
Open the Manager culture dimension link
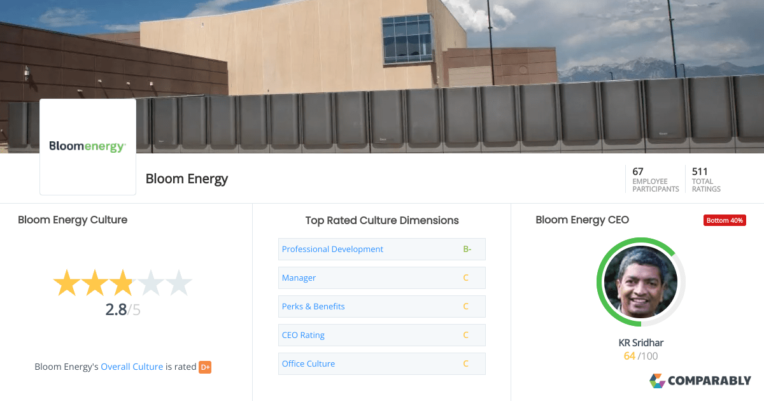[x=299, y=278]
